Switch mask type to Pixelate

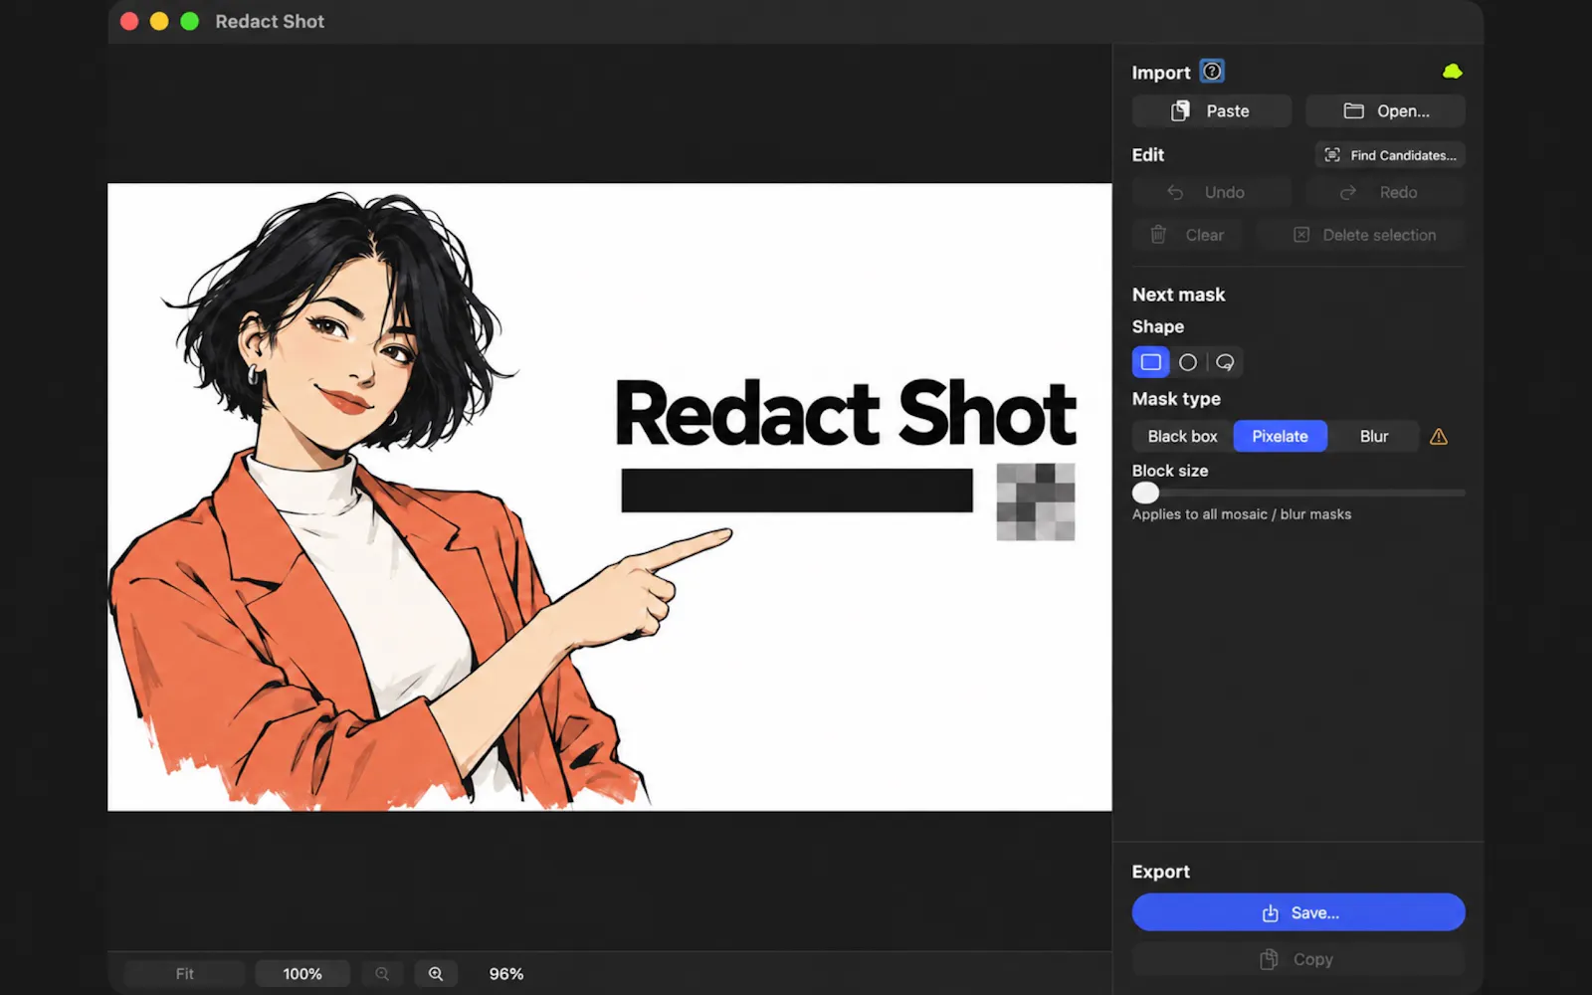pos(1280,437)
